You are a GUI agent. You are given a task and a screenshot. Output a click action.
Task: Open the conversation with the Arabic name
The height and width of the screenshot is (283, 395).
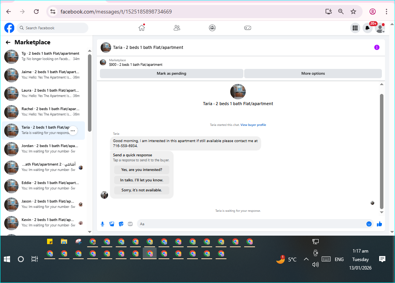(x=43, y=167)
